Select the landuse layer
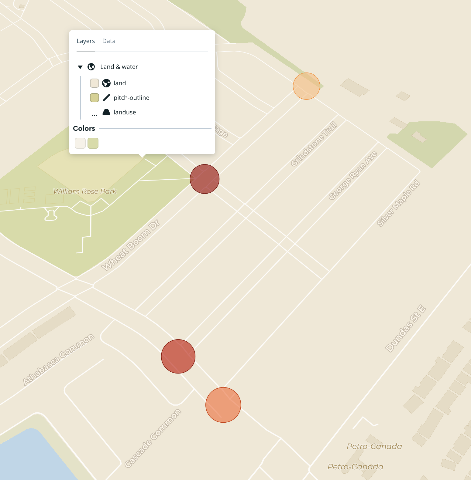The image size is (471, 480). pos(125,112)
